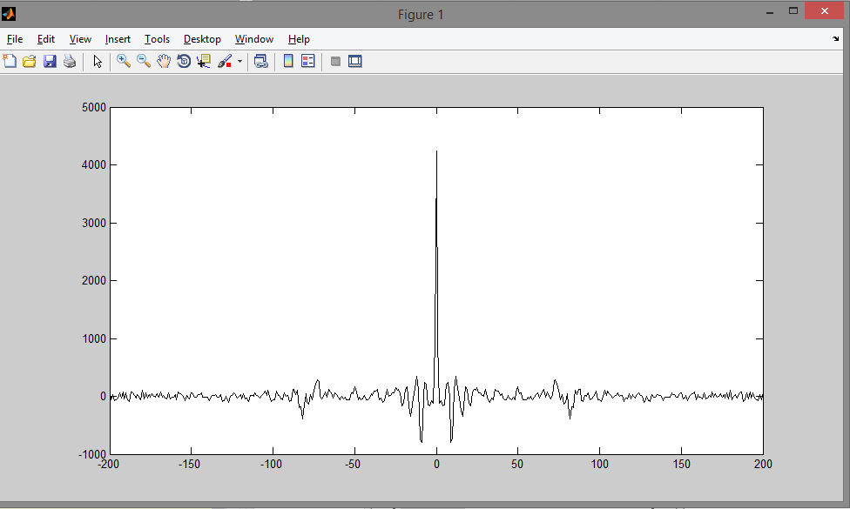Select the Edit Plot arrow tool
850x509 pixels.
(x=98, y=61)
